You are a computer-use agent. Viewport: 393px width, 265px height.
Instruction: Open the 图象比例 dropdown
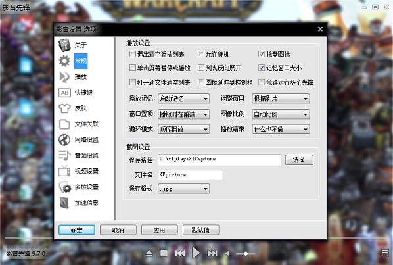(x=281, y=114)
